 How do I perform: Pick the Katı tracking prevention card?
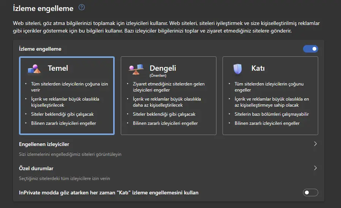[x=270, y=96]
